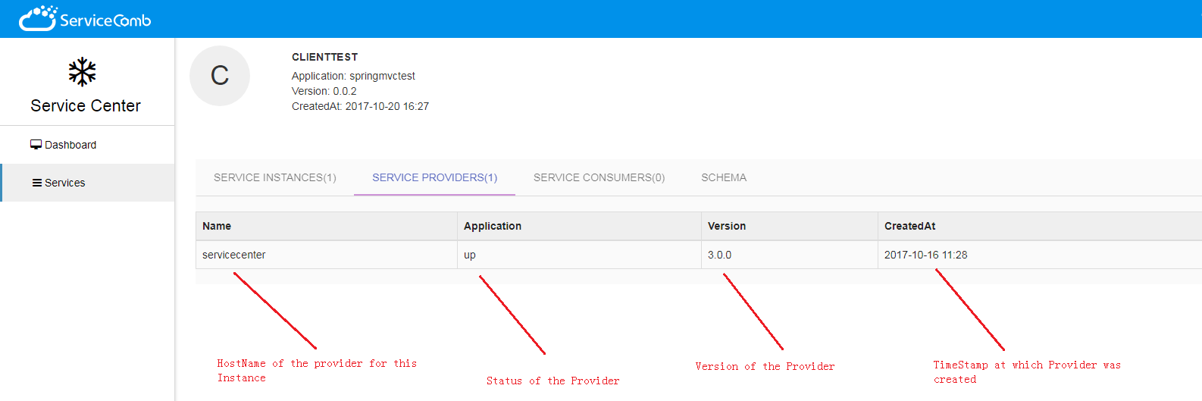Click the servicecenter provider name
The height and width of the screenshot is (401, 1202).
tap(234, 255)
